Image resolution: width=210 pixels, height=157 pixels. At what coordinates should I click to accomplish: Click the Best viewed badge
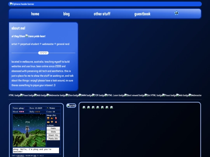135,95
